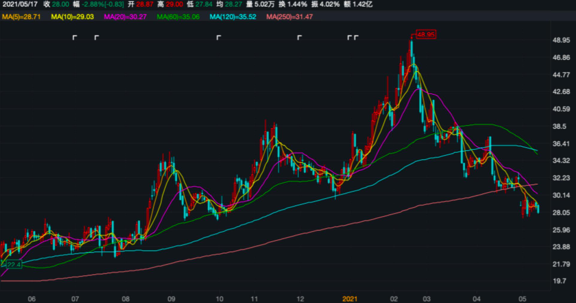Click the green 22.4 low price tag

[x=14, y=264]
